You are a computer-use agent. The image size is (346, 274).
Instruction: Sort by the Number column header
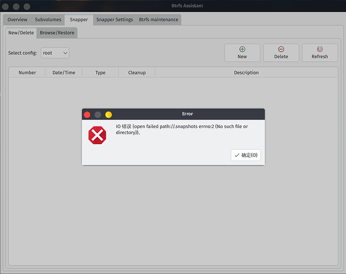(x=27, y=72)
